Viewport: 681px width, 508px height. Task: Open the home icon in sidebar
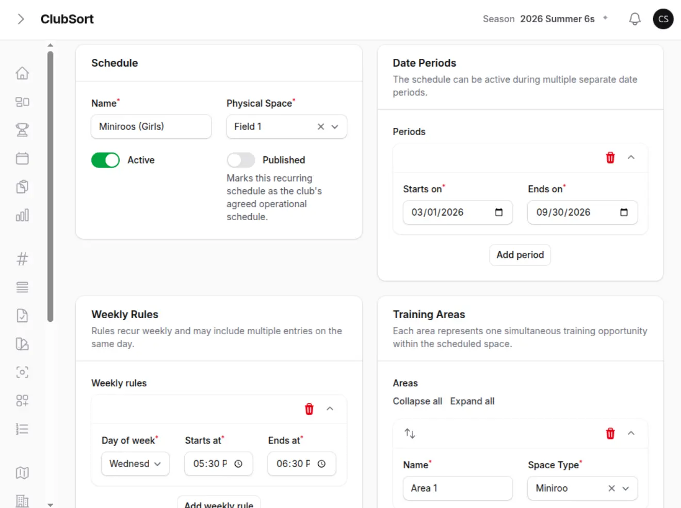(x=22, y=73)
